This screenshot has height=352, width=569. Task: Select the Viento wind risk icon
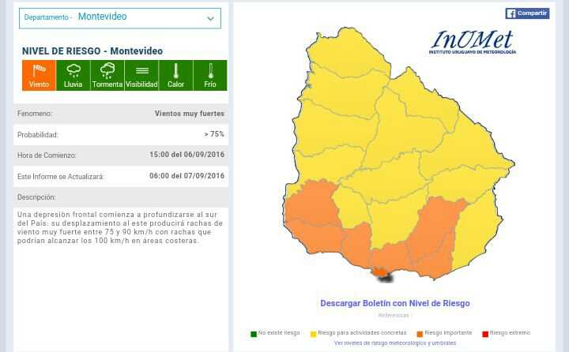[x=39, y=75]
